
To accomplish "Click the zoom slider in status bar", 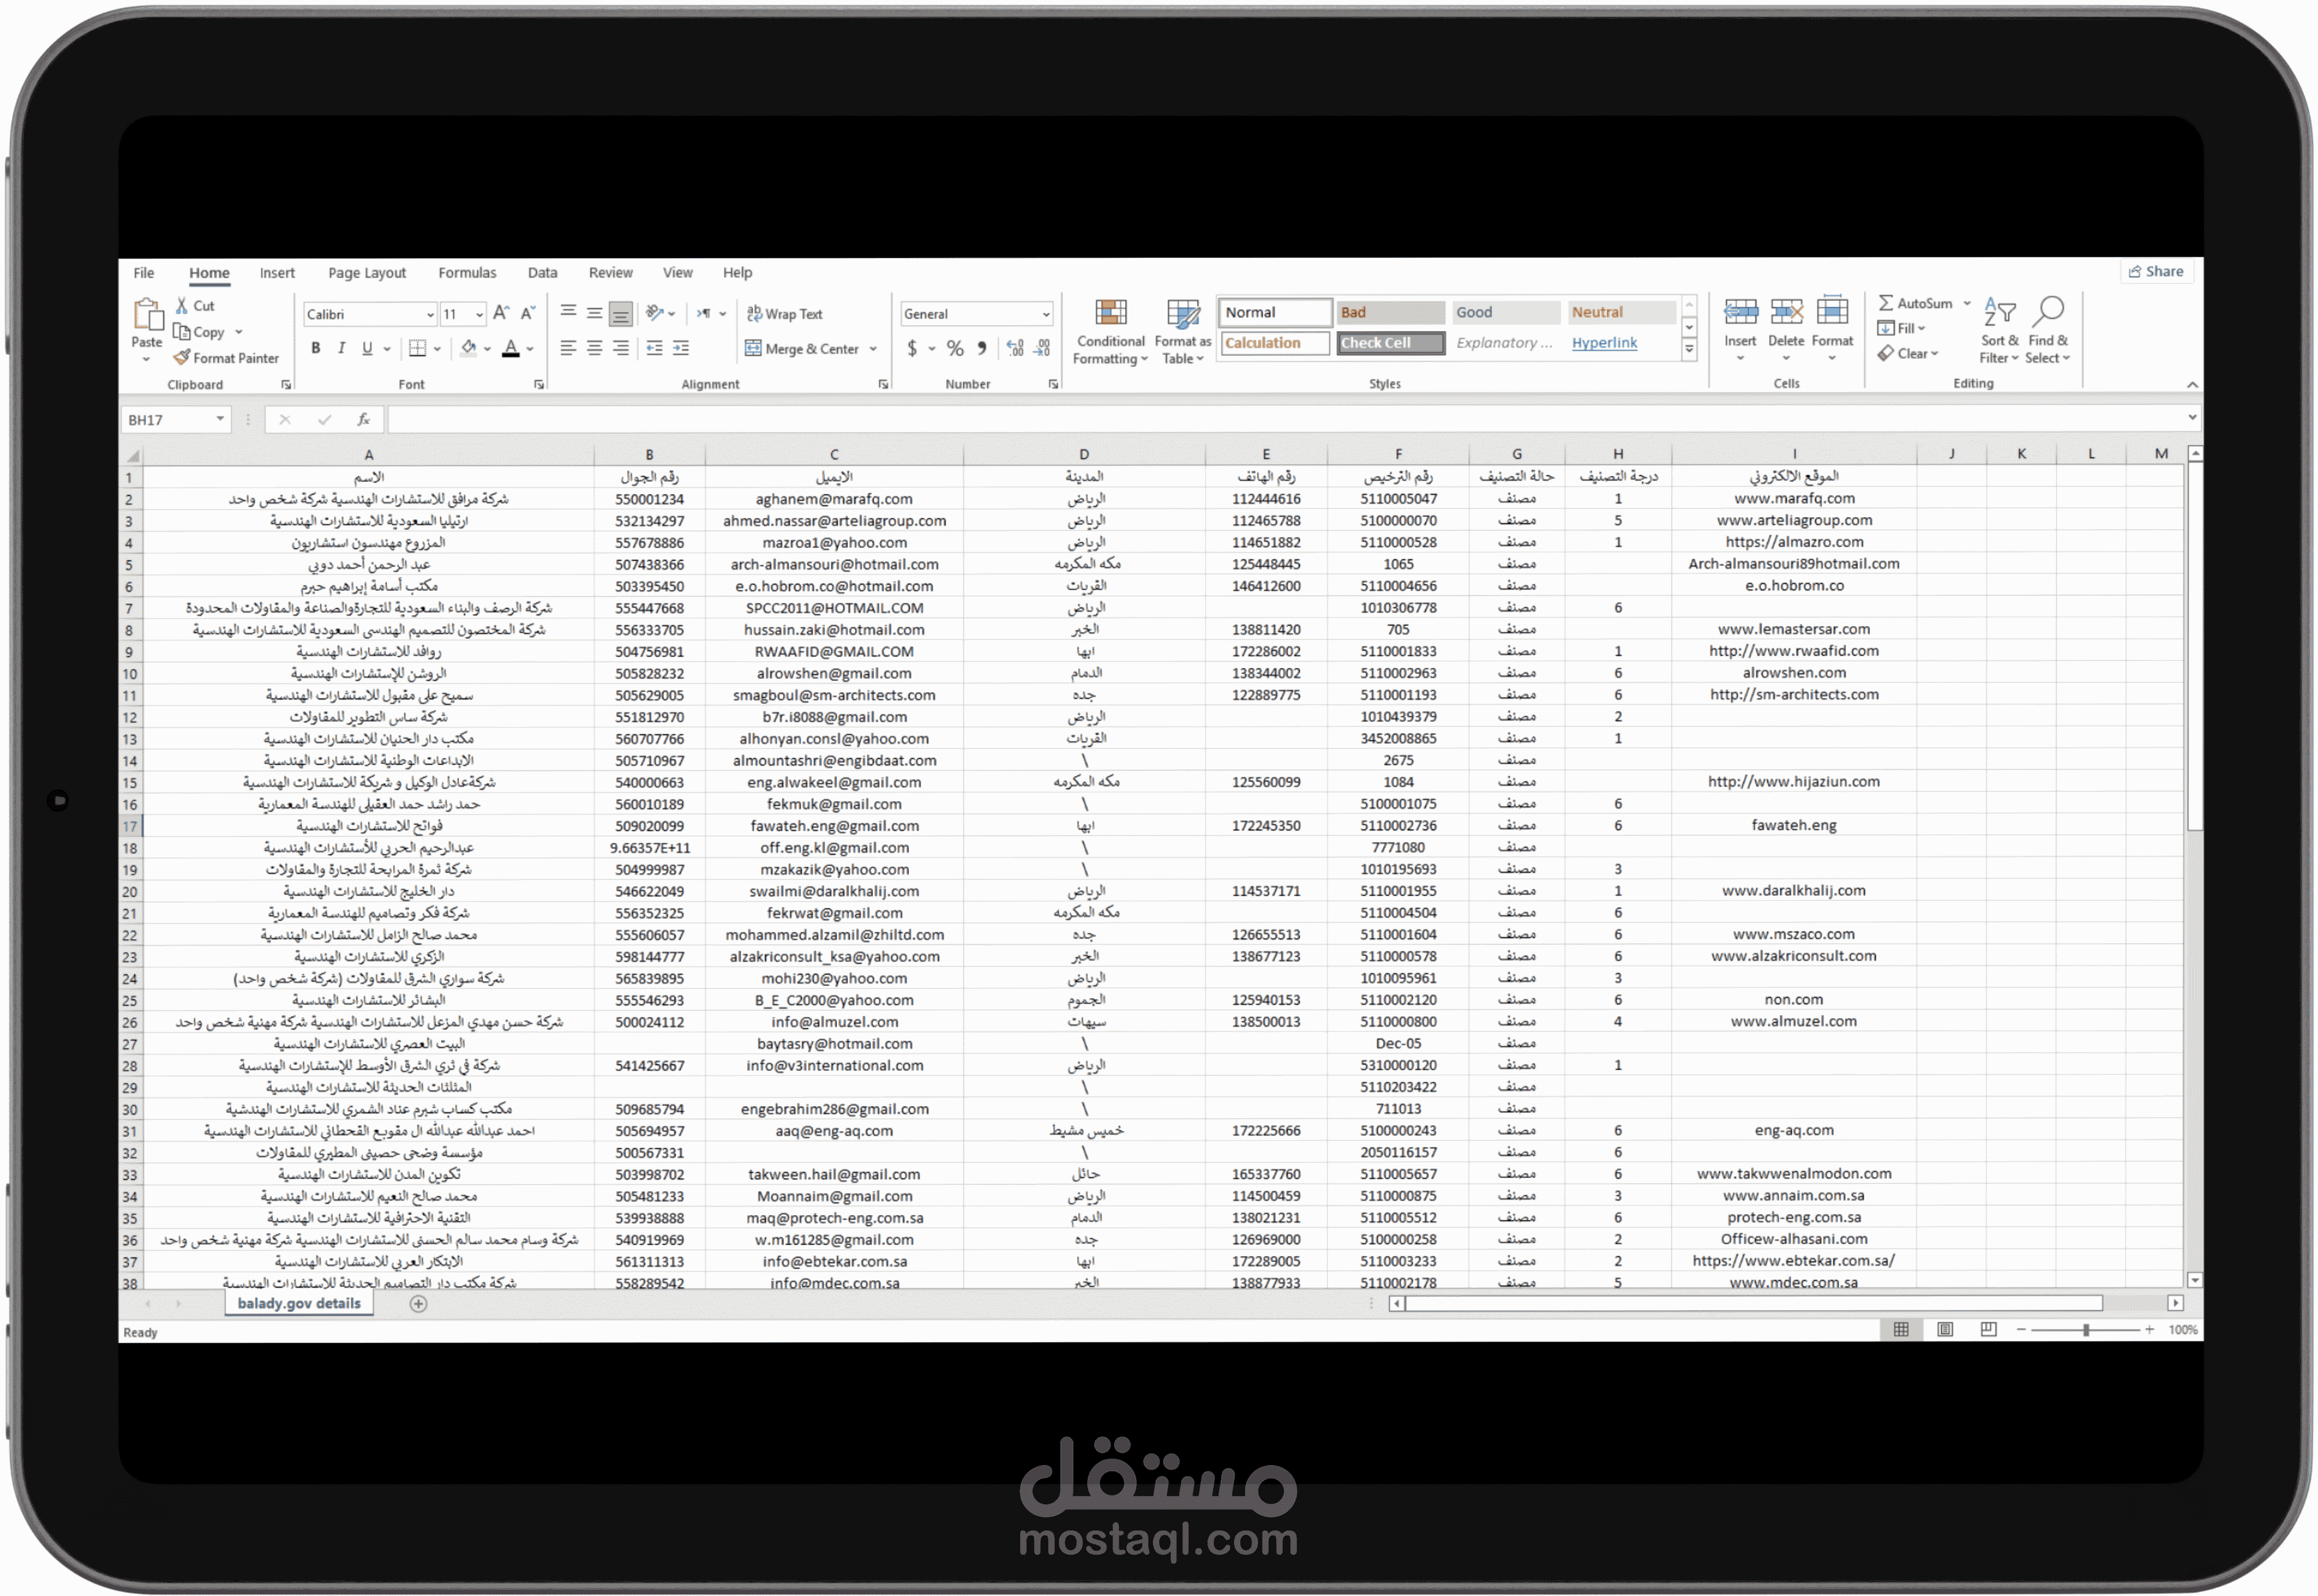I will tap(2085, 1330).
